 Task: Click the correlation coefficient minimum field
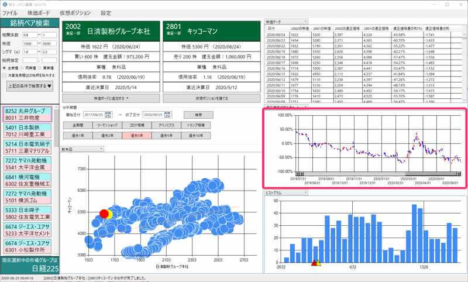coord(30,35)
